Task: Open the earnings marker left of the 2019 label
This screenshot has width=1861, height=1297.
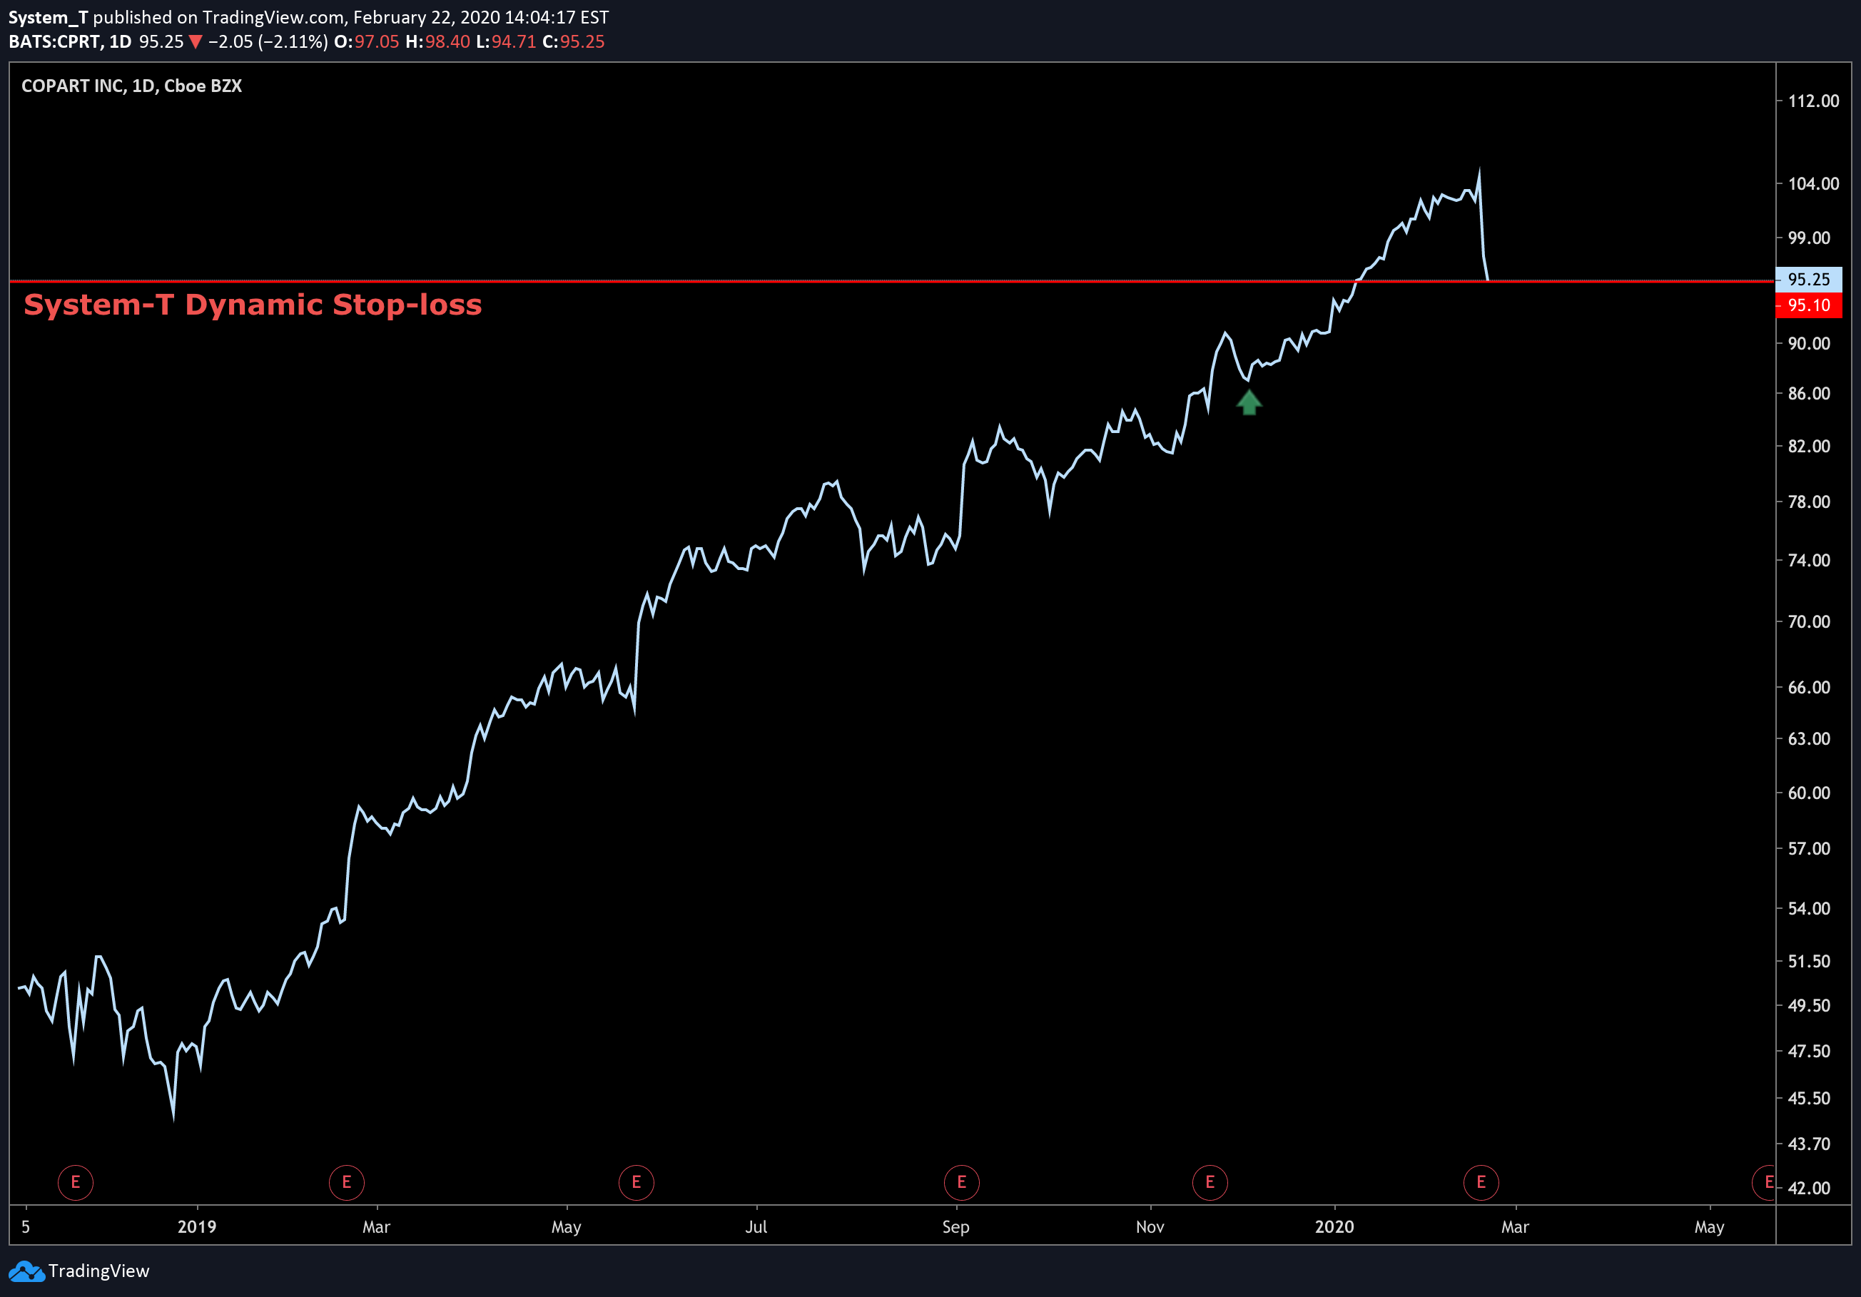Action: (x=76, y=1182)
